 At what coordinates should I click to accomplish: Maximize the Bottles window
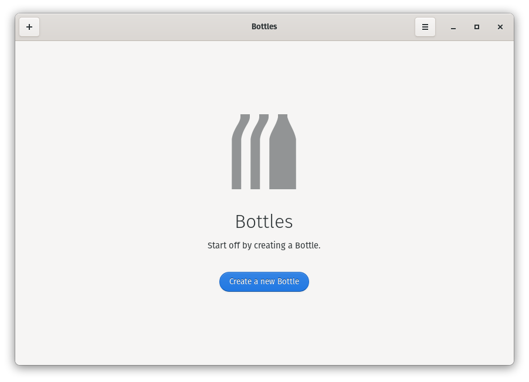[x=477, y=27]
